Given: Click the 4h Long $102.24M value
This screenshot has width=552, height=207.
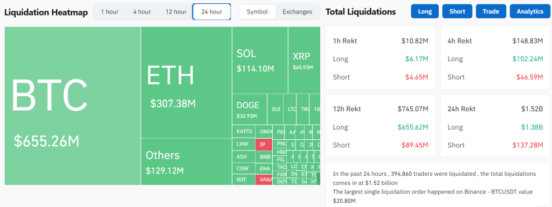Looking at the screenshot, I should 528,59.
